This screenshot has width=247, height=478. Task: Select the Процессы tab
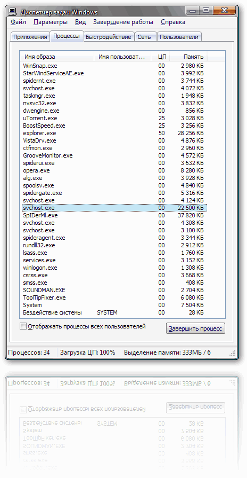tap(67, 36)
